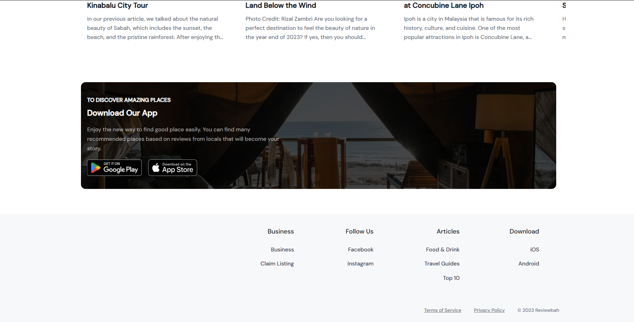
Task: Browse Travel Guides articles
Action: (442, 263)
